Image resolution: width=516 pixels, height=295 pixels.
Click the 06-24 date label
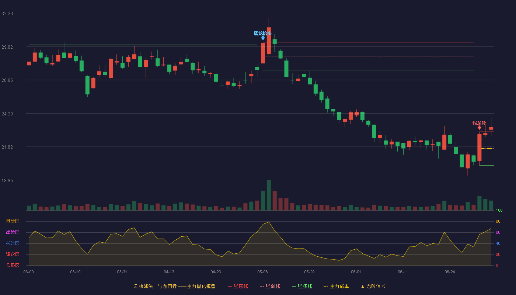[x=450, y=272]
